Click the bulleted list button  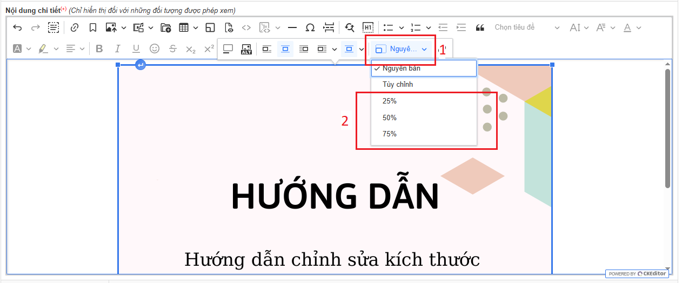tap(388, 27)
